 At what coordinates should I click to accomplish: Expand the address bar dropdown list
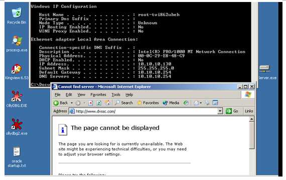[x=220, y=111]
